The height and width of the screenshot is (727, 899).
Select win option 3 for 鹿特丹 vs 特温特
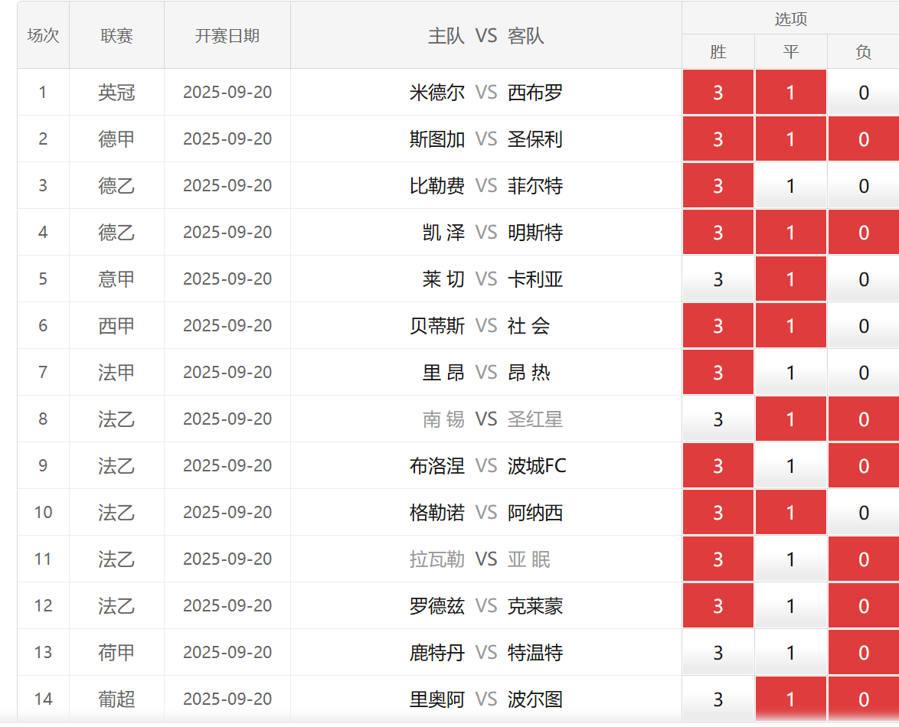pos(718,653)
